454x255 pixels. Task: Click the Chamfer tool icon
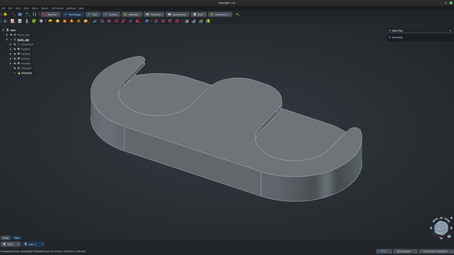click(163, 21)
